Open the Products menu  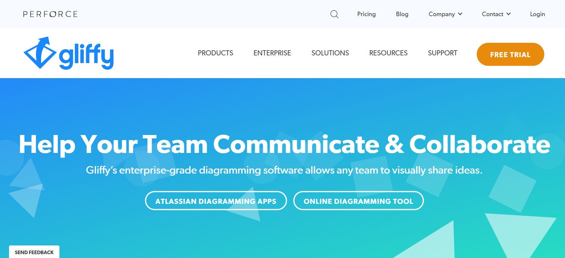(x=215, y=53)
